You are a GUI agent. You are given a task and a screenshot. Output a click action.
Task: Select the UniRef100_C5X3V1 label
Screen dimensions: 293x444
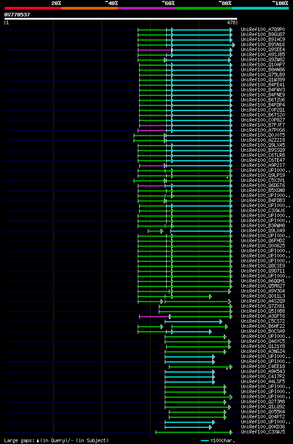pos(263,180)
